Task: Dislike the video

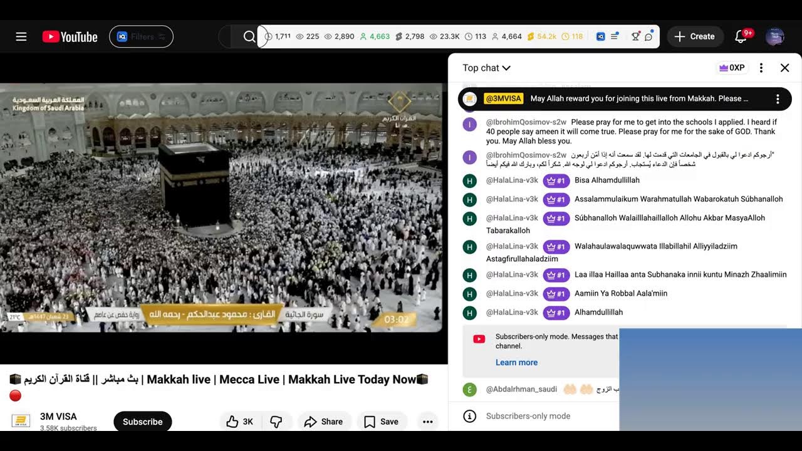Action: point(276,422)
